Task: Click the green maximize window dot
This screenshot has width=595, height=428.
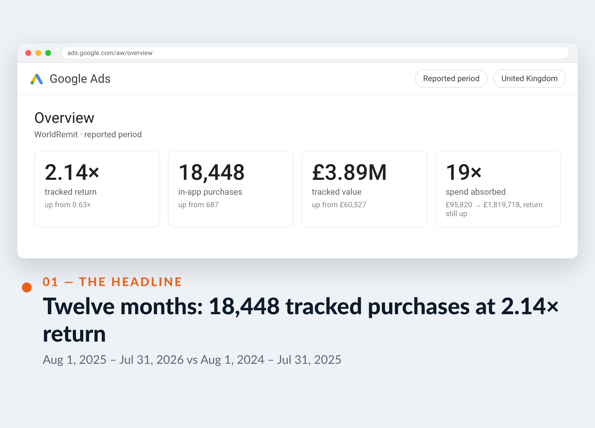Action: (48, 53)
